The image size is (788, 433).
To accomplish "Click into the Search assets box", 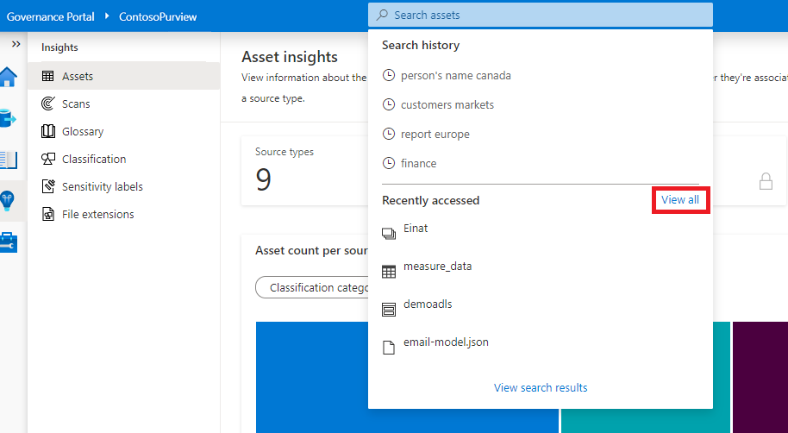I will click(x=541, y=16).
